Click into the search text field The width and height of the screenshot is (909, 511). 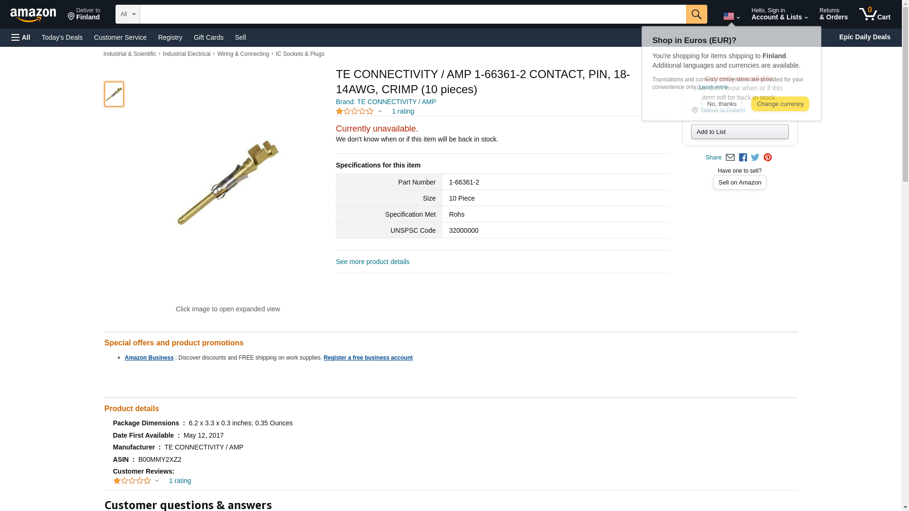click(413, 14)
